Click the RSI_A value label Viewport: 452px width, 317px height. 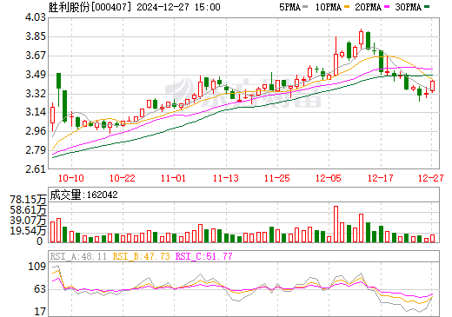click(78, 256)
